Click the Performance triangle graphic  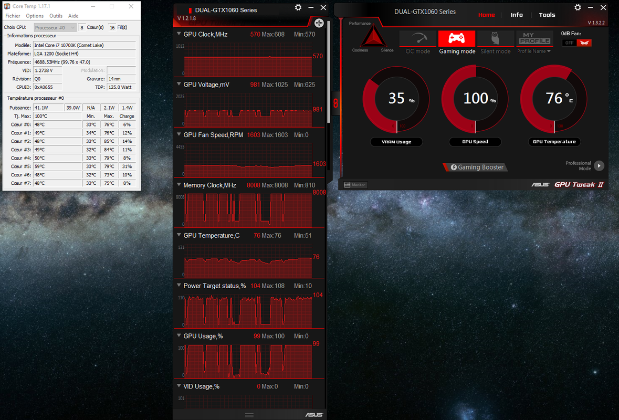tap(373, 37)
